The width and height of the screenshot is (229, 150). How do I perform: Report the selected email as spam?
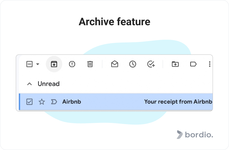72,64
